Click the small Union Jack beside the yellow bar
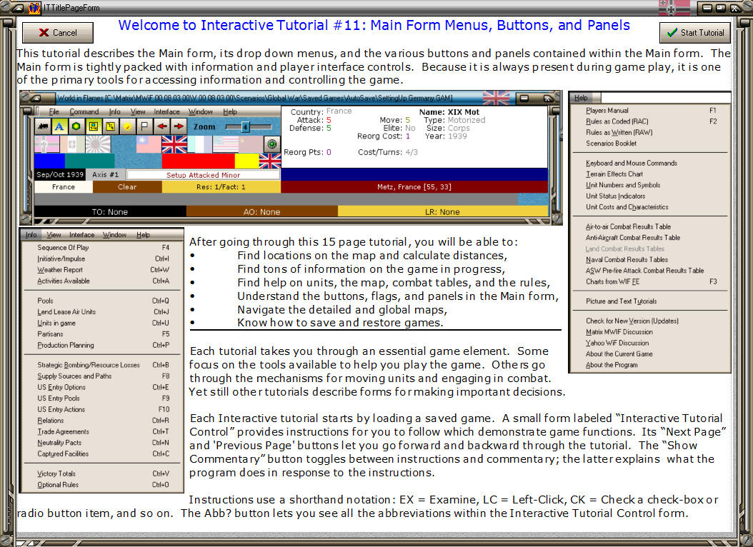 pyautogui.click(x=270, y=161)
